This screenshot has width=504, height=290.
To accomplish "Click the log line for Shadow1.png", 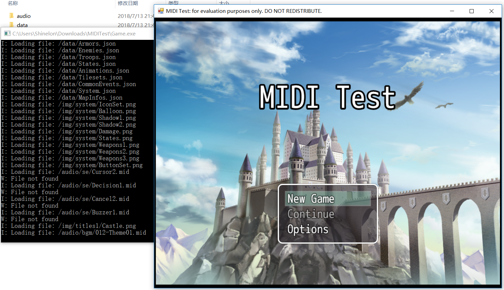I will coord(68,118).
